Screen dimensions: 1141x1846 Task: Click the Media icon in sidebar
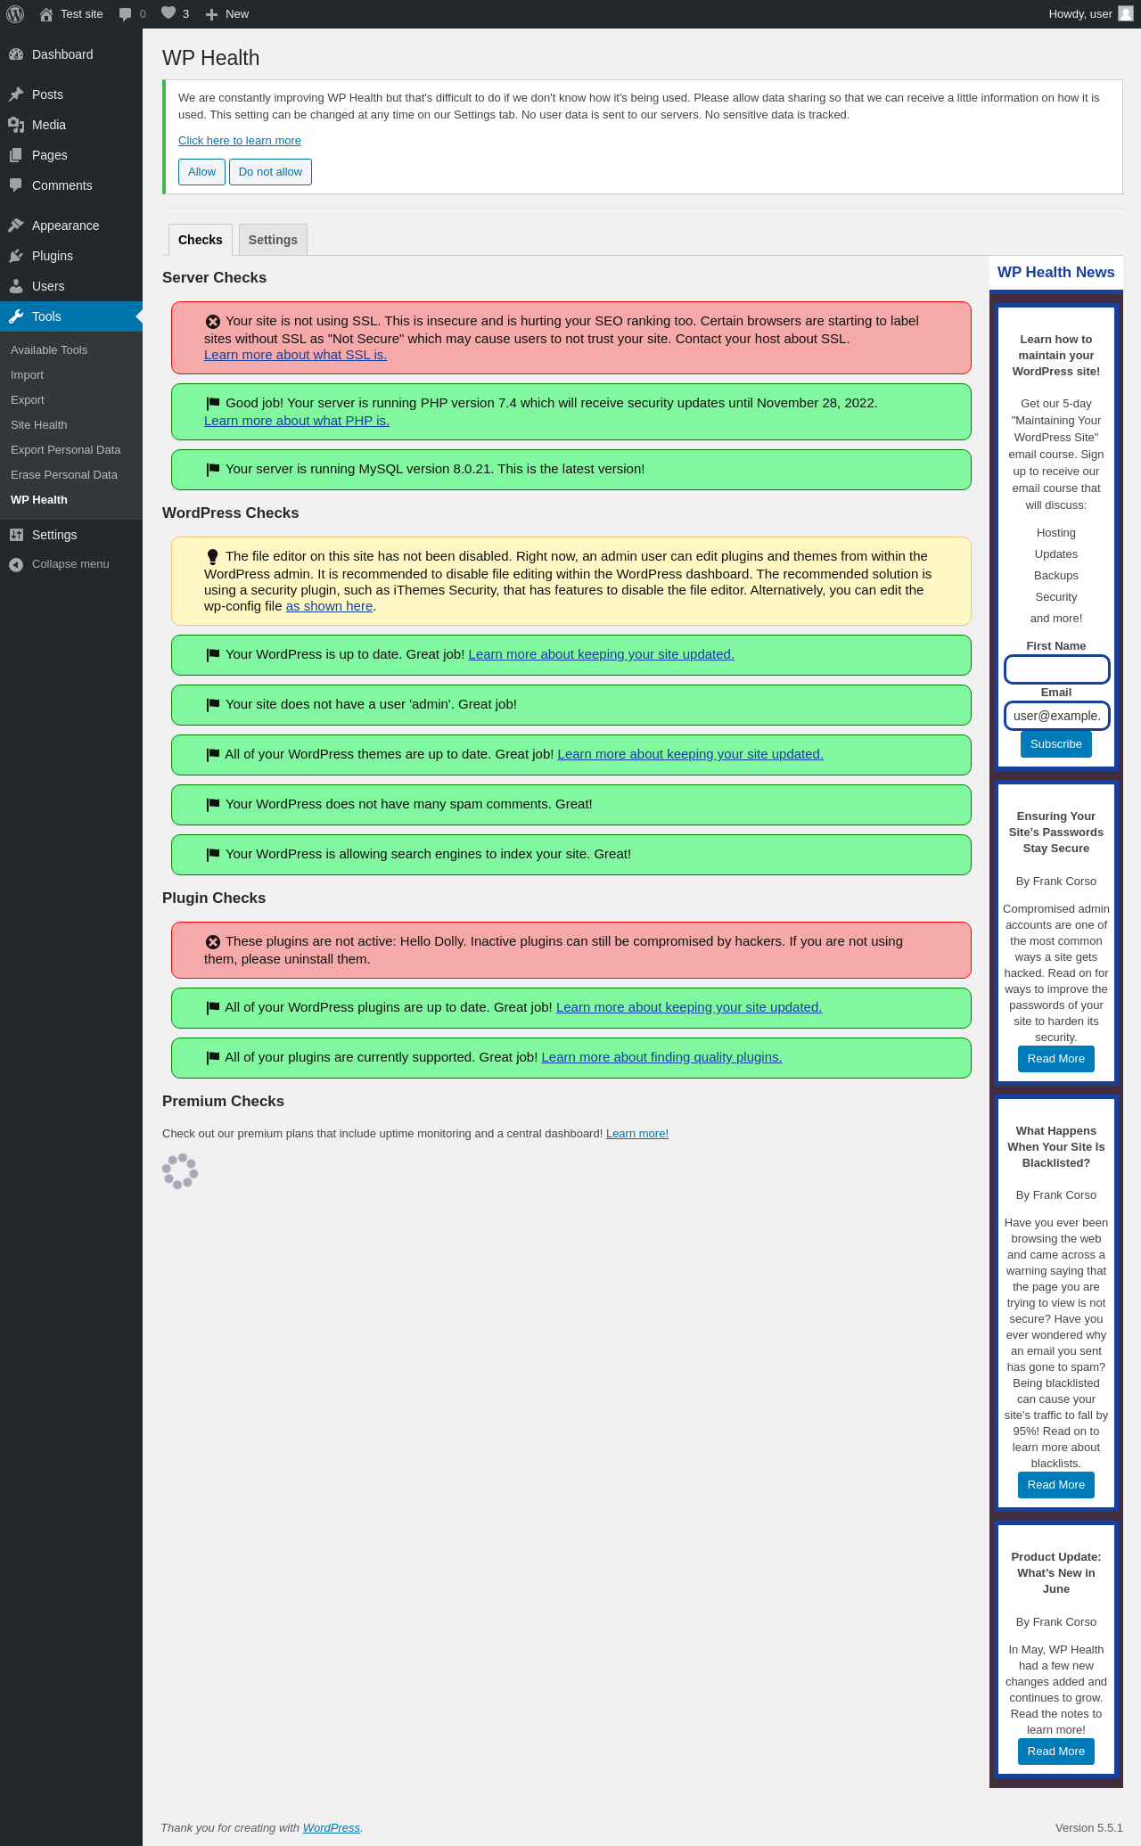pos(16,125)
